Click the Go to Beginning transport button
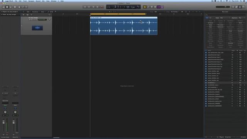 93,7
